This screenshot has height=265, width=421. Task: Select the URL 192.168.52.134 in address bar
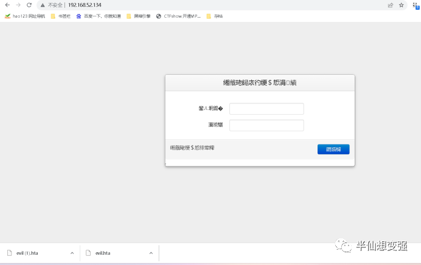click(85, 5)
